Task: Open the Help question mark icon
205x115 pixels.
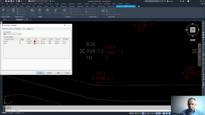Action: [x=188, y=1]
